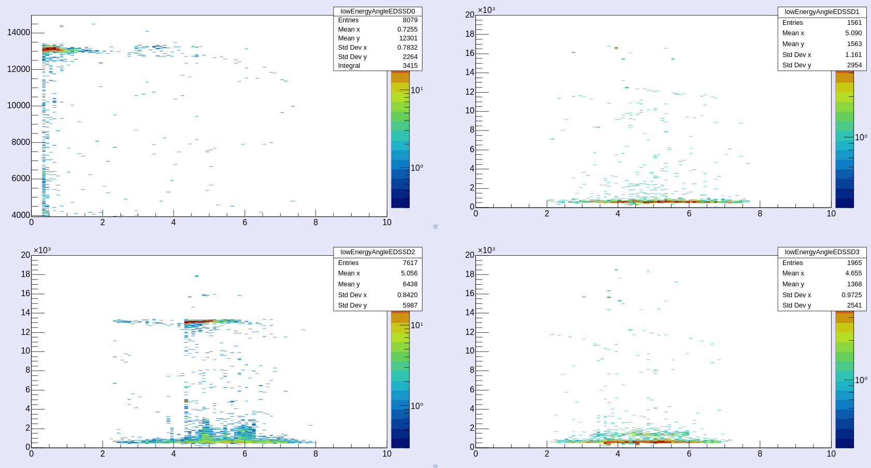Viewport: 871px width, 468px height.
Task: Click the ×10³ y-axis multiplier of EDSSD1 plot
Action: (486, 10)
